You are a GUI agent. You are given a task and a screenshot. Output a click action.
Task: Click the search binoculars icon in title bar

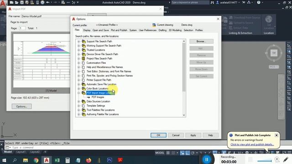pyautogui.click(x=212, y=2)
